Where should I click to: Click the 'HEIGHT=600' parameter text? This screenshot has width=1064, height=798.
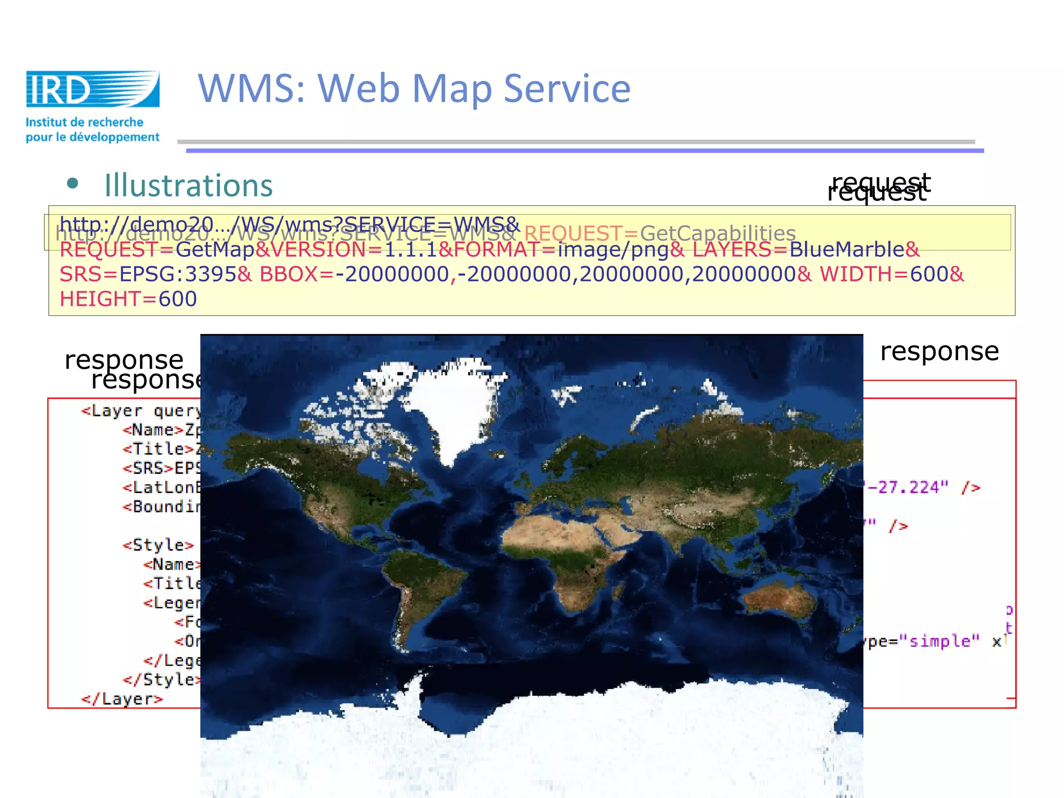pyautogui.click(x=128, y=299)
